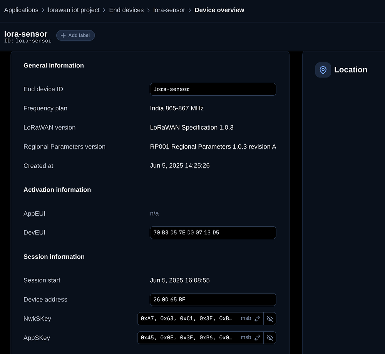
Task: Click msb label on AppSKey row
Action: coord(246,337)
